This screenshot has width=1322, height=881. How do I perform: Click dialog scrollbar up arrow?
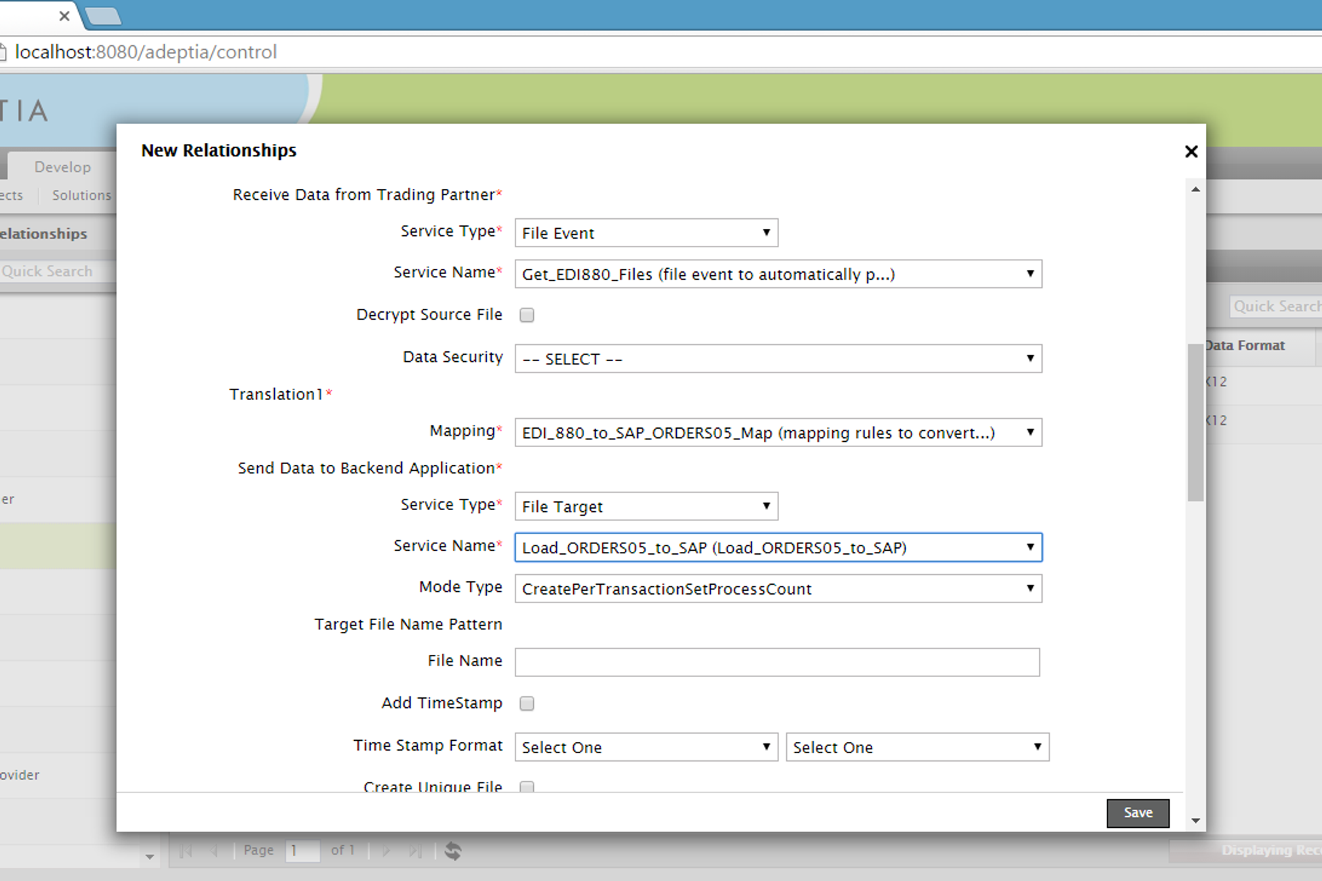(x=1195, y=190)
